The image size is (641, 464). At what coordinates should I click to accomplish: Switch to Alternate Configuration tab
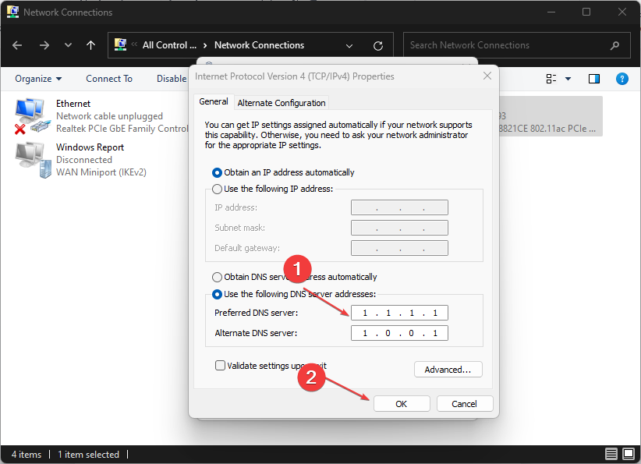point(281,103)
